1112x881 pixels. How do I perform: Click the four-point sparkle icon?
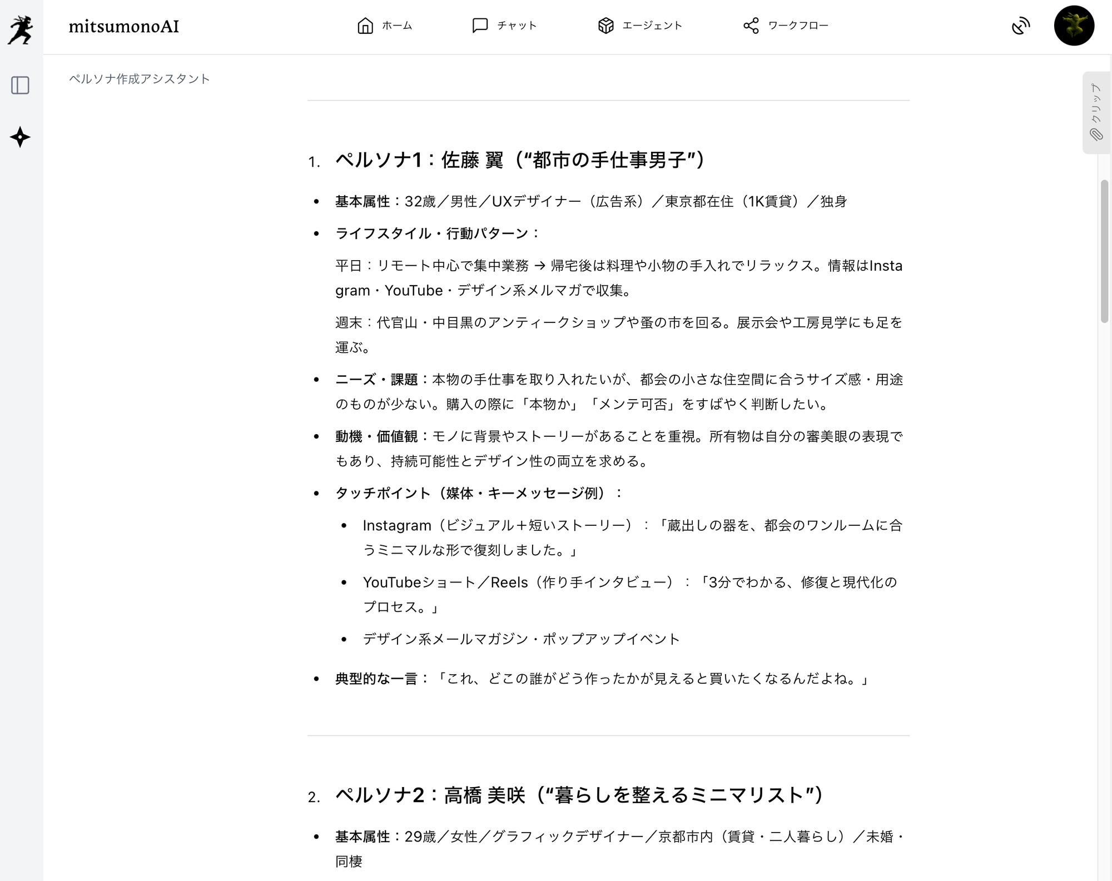pyautogui.click(x=21, y=137)
